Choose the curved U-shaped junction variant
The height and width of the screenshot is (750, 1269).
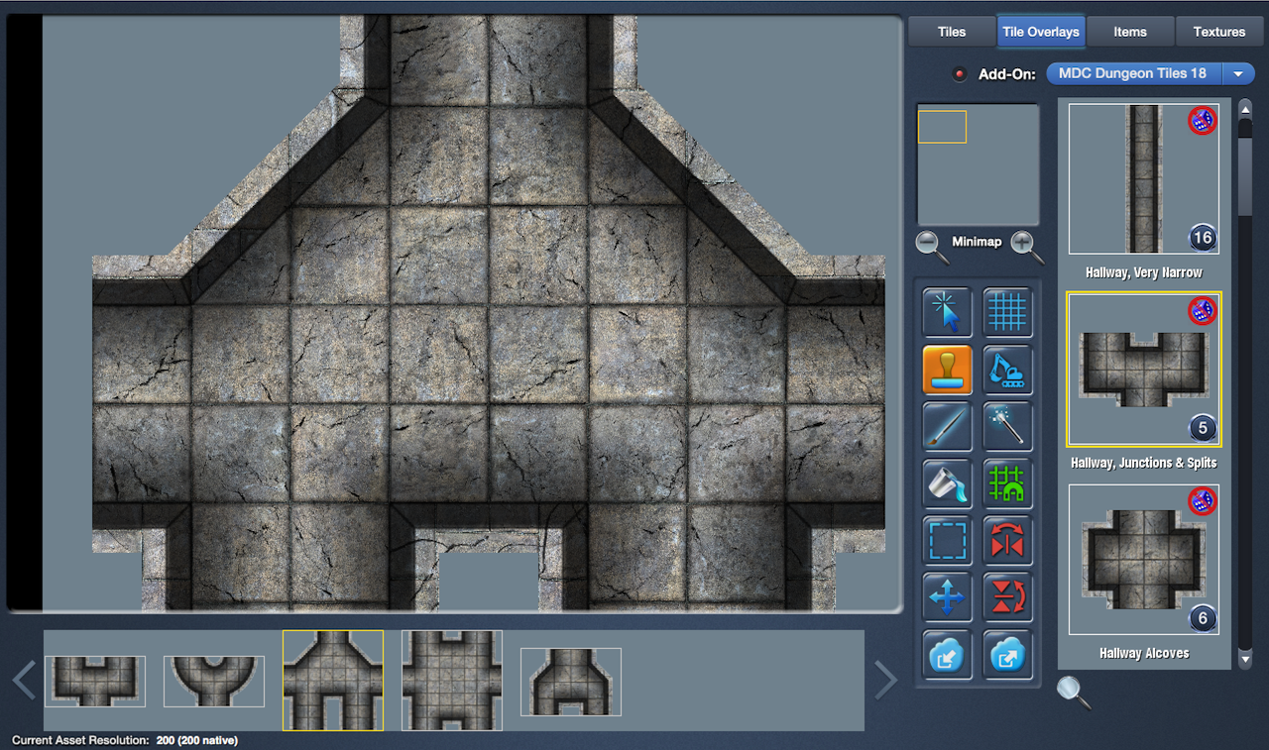pos(214,681)
